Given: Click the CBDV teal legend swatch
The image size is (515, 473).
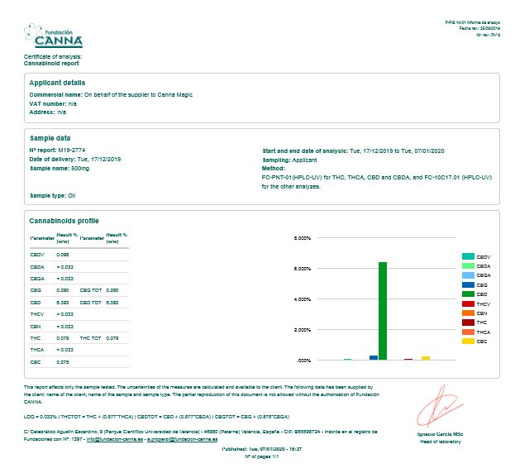Looking at the screenshot, I should pyautogui.click(x=468, y=257).
